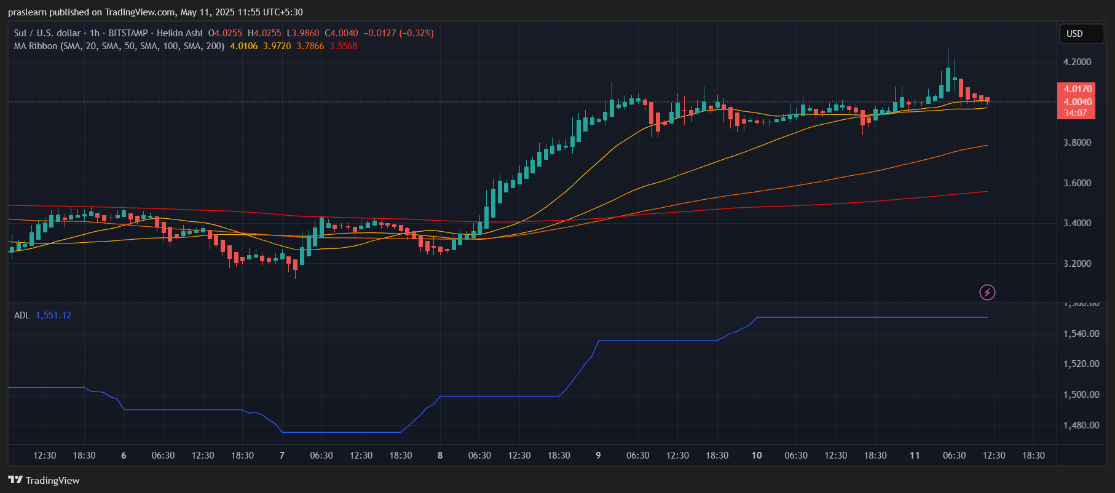Click the Sui / U.S. dollar symbol title
1115x493 pixels.
tap(47, 33)
